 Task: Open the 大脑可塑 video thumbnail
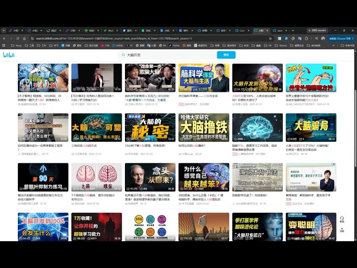pyautogui.click(x=97, y=128)
